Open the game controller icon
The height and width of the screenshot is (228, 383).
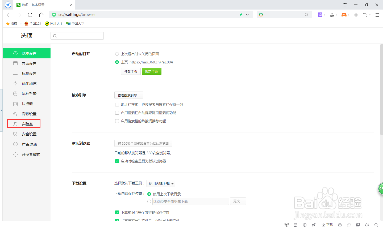click(x=344, y=15)
